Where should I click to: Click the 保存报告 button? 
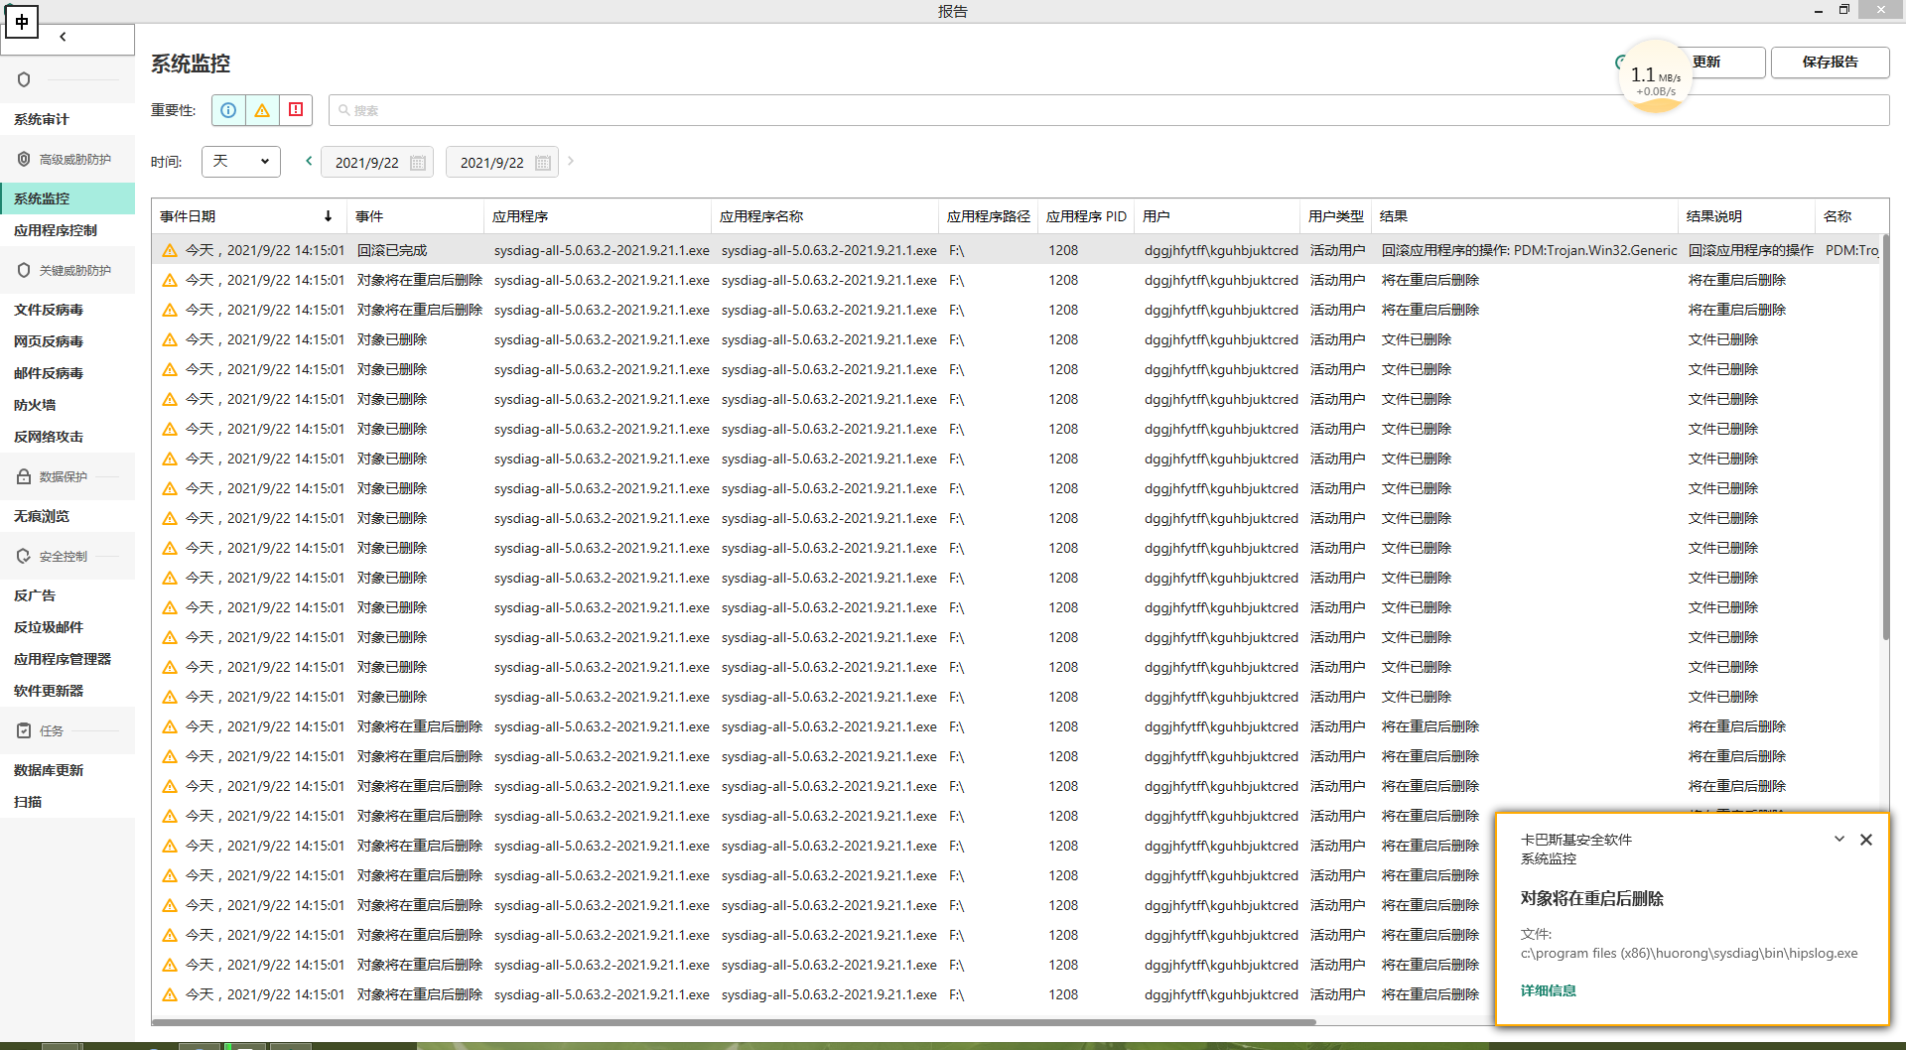(x=1830, y=62)
